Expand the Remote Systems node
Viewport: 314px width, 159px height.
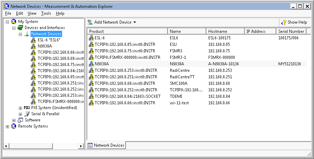(x=8, y=127)
